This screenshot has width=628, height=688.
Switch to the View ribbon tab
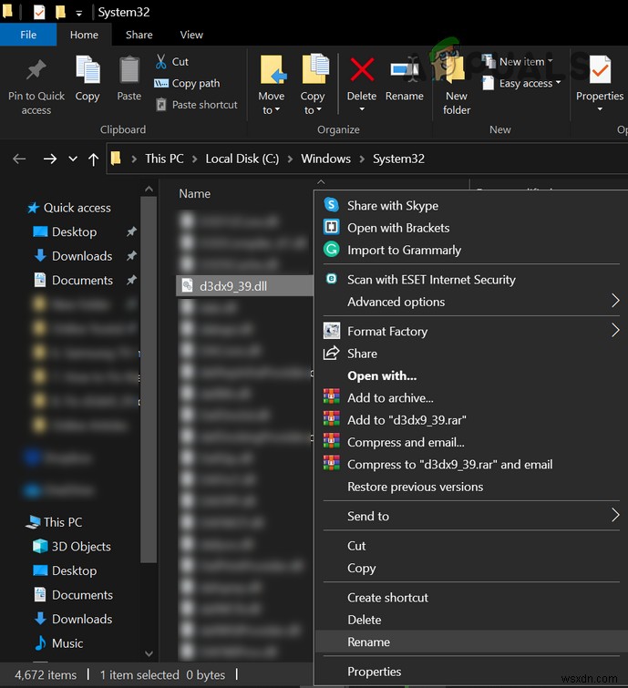point(191,35)
